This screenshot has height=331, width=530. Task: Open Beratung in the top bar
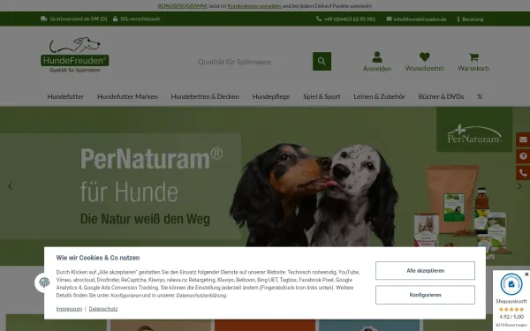tap(470, 19)
